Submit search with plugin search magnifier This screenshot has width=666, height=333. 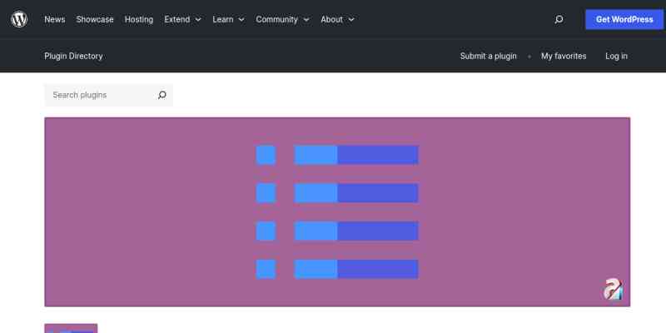point(162,95)
